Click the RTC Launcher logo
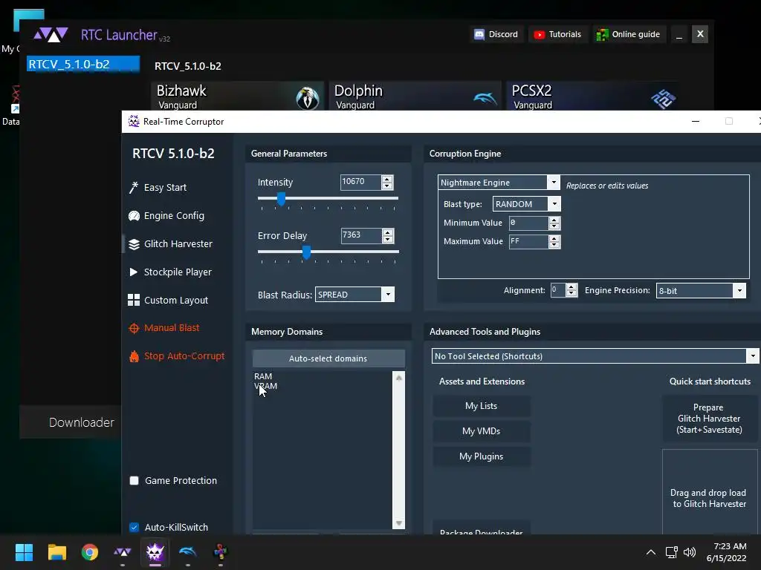This screenshot has height=570, width=761. [51, 35]
